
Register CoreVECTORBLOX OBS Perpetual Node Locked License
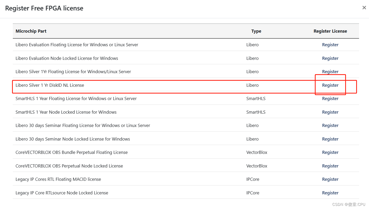coord(330,166)
